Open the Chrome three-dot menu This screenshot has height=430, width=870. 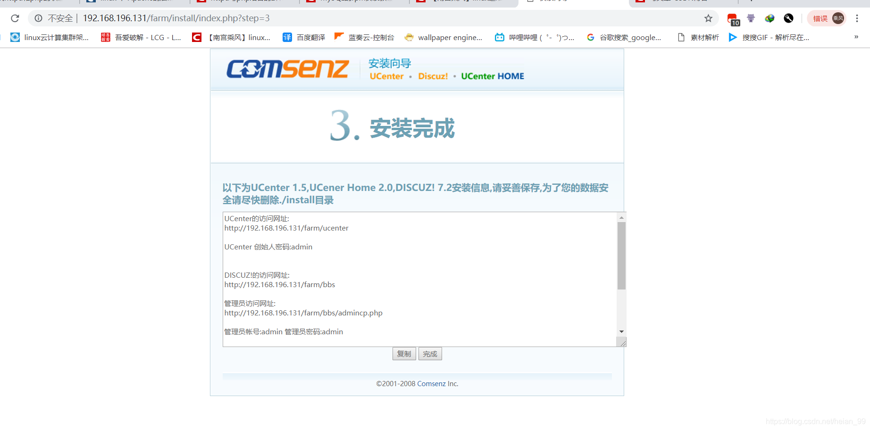pos(857,18)
